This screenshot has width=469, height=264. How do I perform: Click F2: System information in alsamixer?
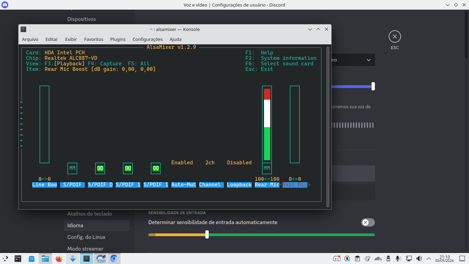pos(281,58)
